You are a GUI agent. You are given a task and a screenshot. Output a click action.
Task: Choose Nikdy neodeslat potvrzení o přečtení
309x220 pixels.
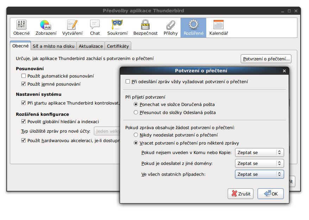tap(135, 135)
